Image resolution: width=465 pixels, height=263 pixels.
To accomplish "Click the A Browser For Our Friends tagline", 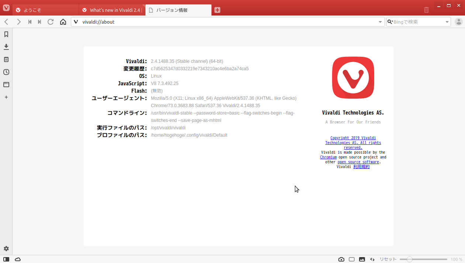I will 353,122.
